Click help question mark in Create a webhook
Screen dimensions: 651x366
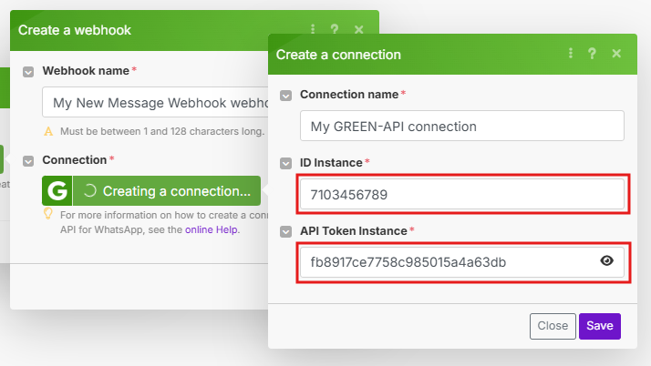pyautogui.click(x=336, y=29)
